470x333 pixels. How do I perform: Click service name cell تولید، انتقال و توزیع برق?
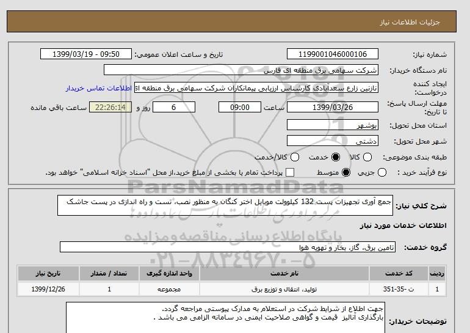284,289
